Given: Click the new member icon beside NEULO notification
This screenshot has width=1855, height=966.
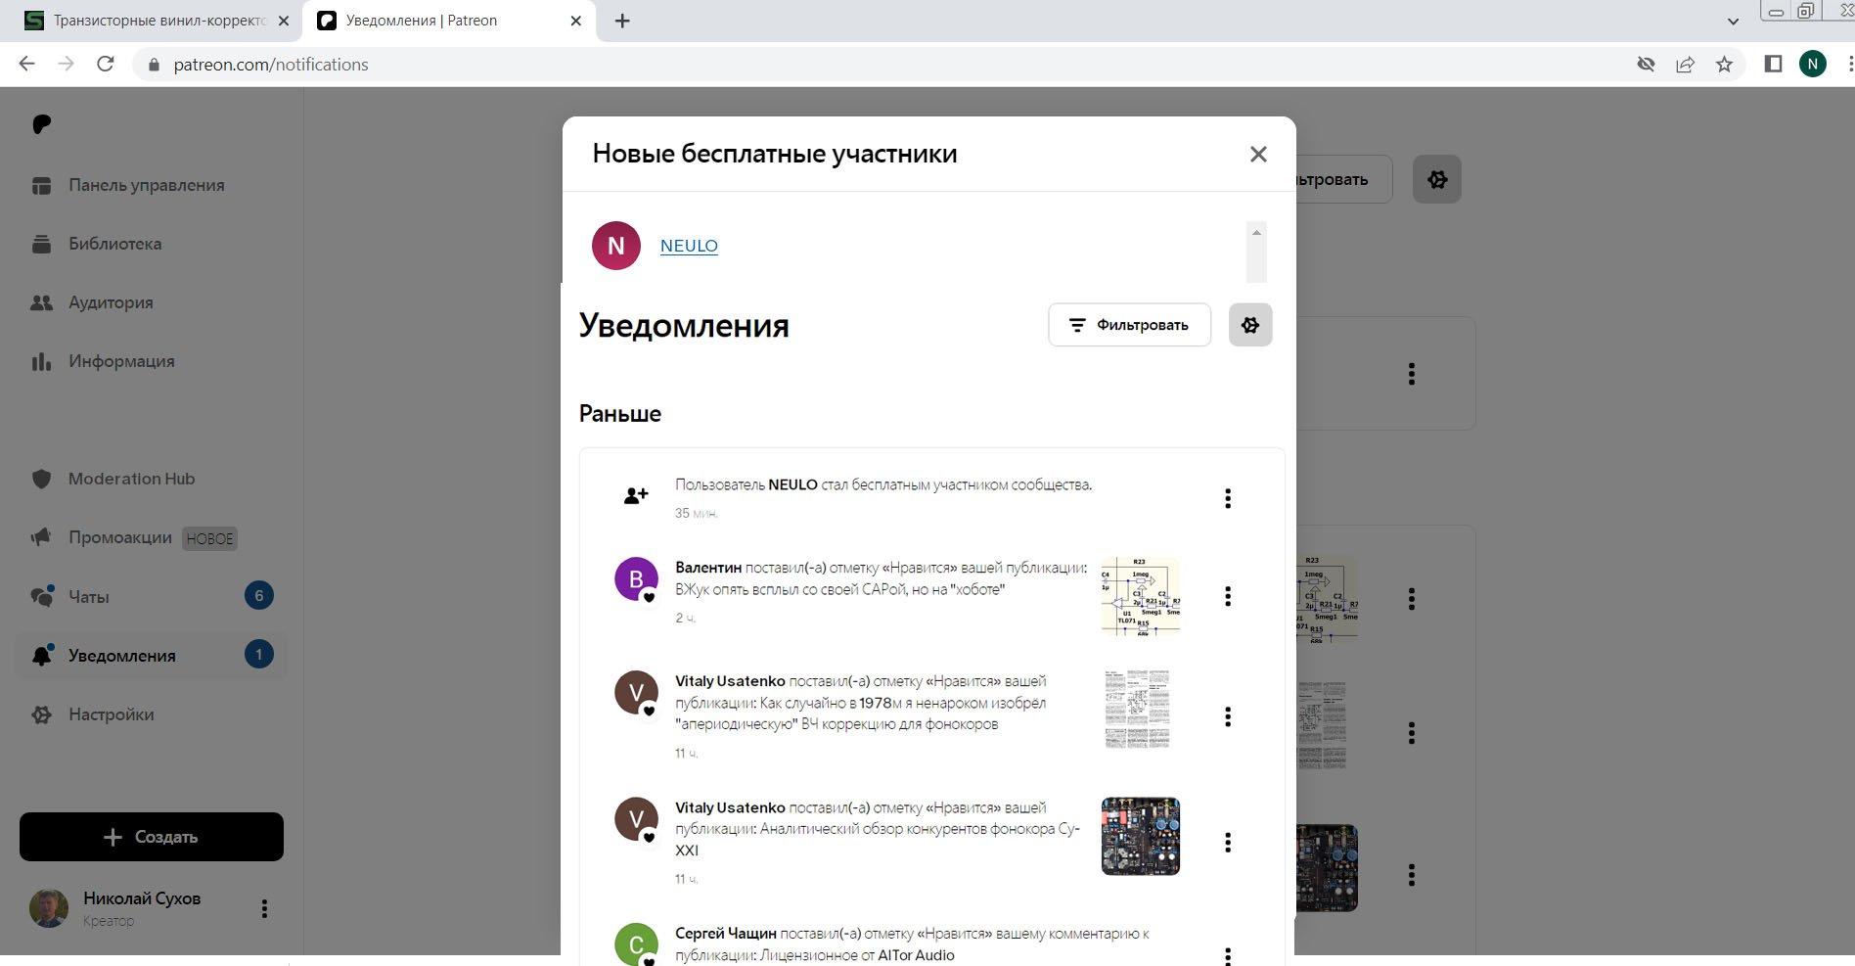Looking at the screenshot, I should (x=636, y=495).
